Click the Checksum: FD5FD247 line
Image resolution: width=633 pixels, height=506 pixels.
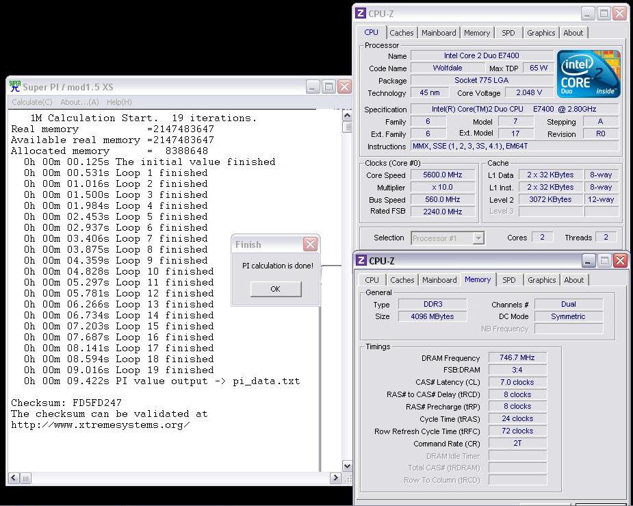[x=66, y=403]
